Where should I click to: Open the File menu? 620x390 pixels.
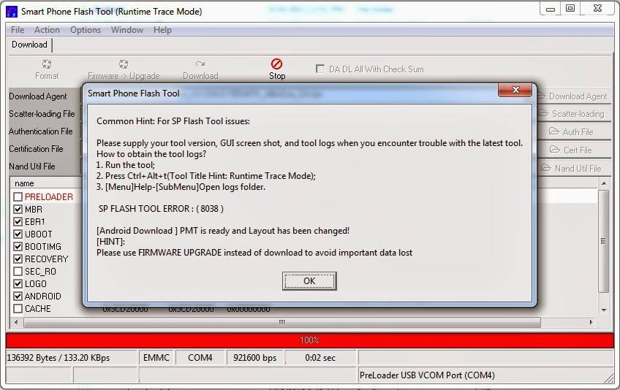(x=18, y=30)
